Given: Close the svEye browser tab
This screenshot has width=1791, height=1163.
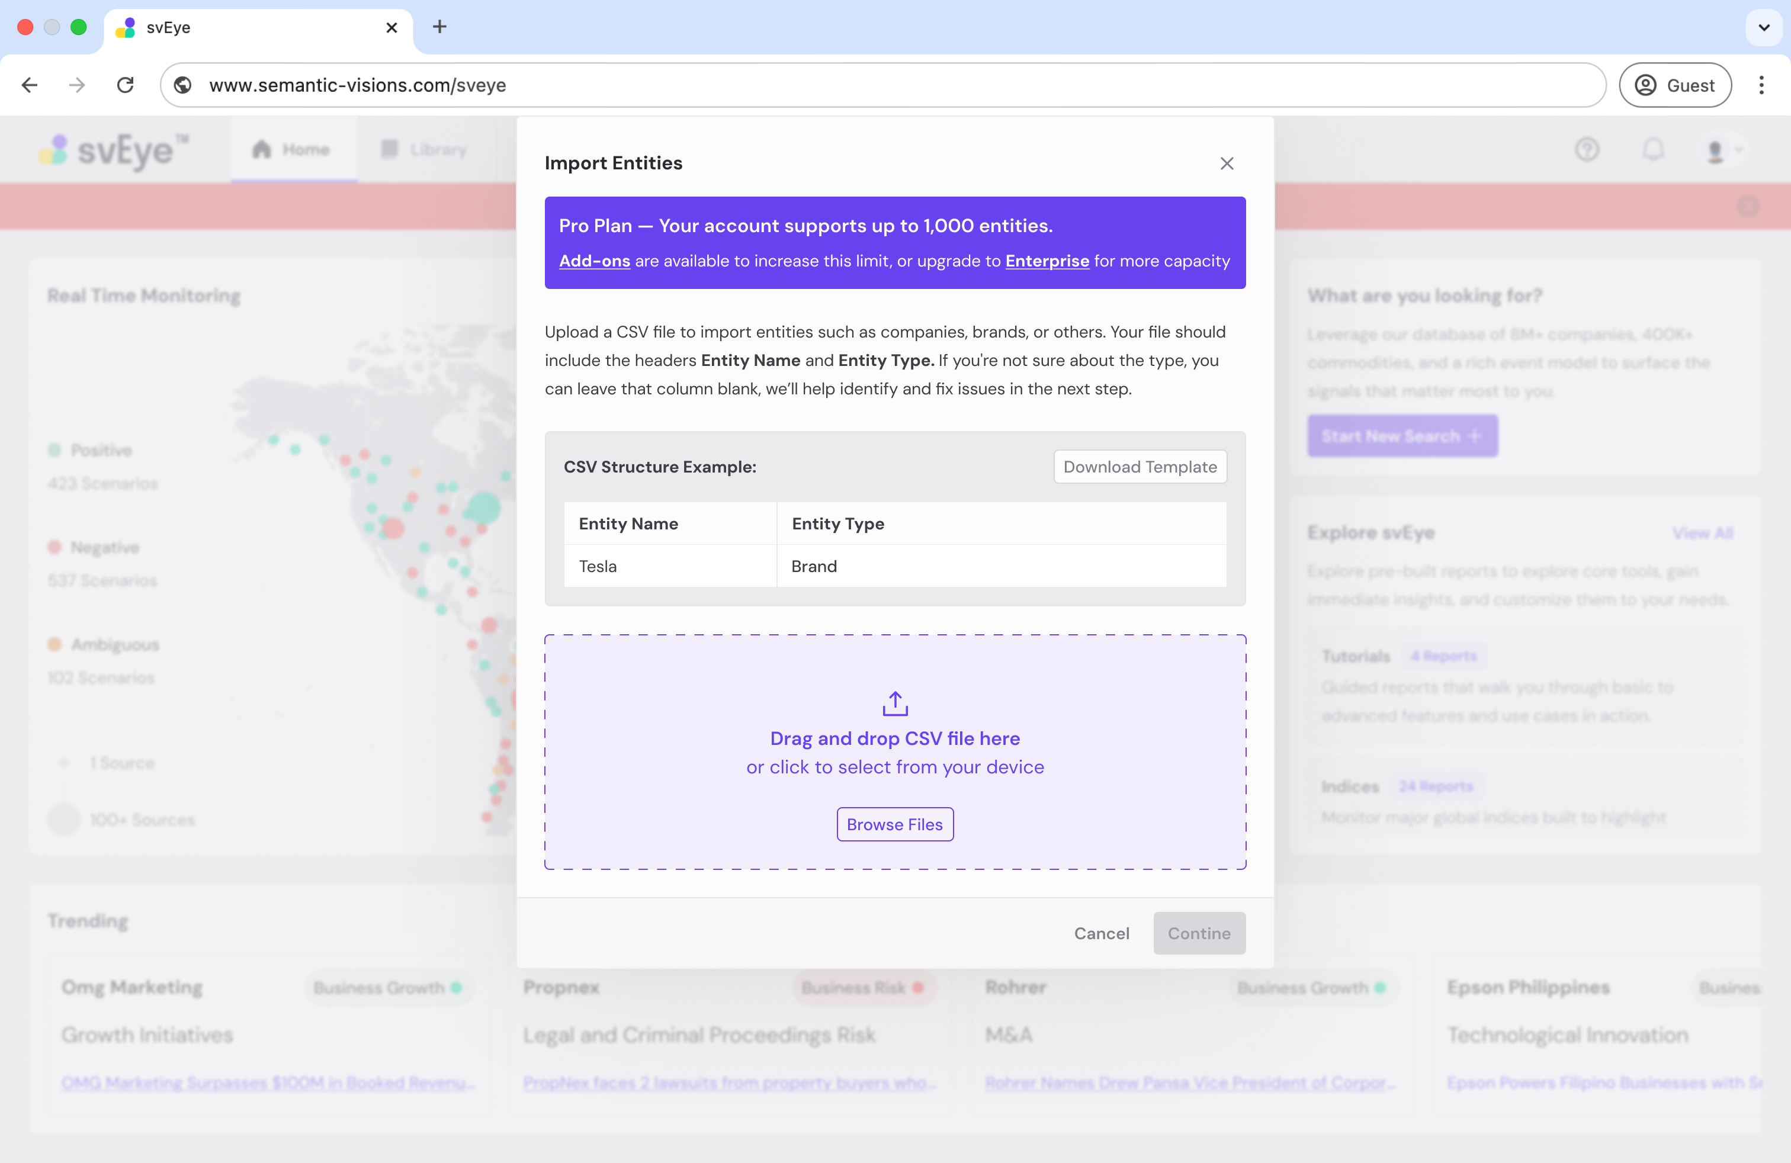Looking at the screenshot, I should [x=391, y=28].
